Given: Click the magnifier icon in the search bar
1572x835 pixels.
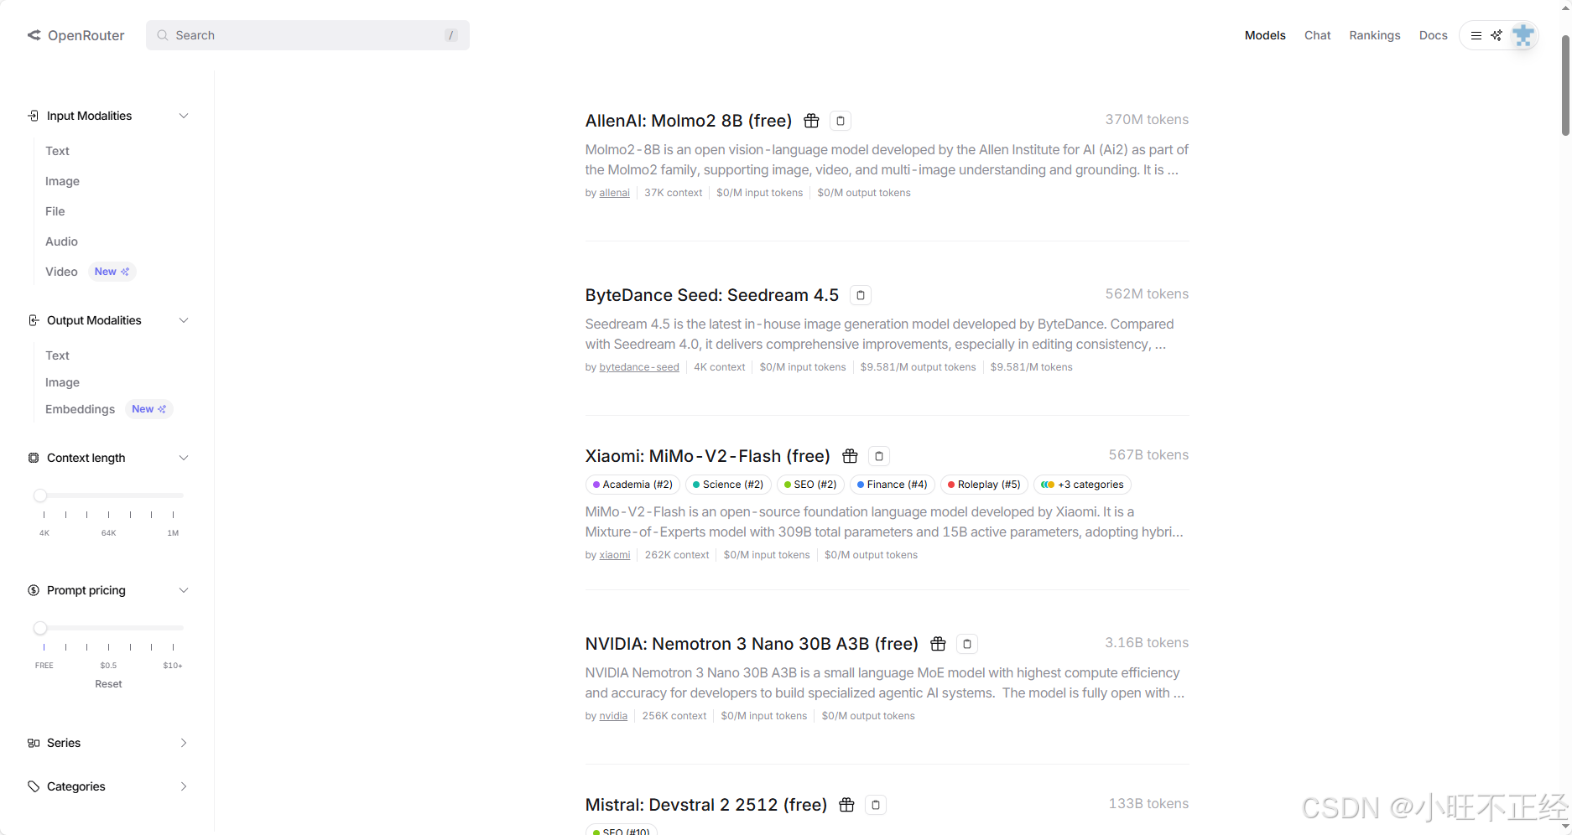Looking at the screenshot, I should tap(163, 35).
